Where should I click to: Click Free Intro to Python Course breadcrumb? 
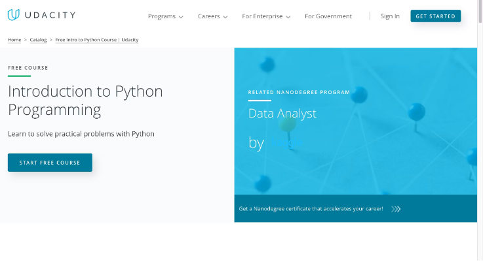(x=97, y=40)
